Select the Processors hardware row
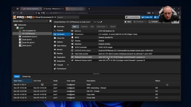The image size is (191, 107). (125, 34)
